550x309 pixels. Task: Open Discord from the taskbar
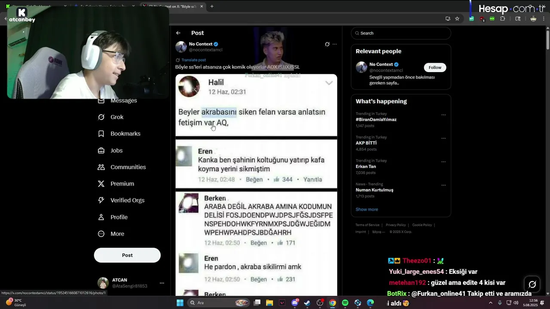point(295,303)
